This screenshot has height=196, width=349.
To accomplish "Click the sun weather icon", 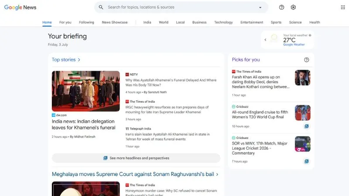I will tap(274, 38).
